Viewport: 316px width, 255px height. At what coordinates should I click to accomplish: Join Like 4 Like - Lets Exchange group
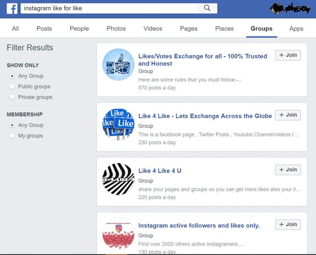[x=287, y=115]
